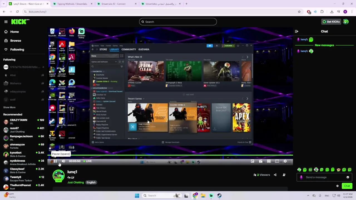Show hidden system tray icons chevron
The image size is (356, 200).
coord(308,196)
